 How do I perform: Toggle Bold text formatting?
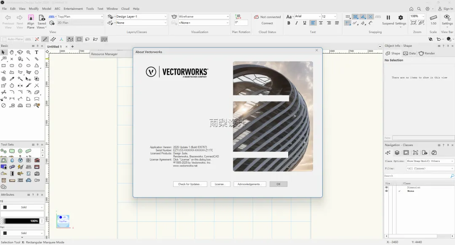click(x=289, y=23)
